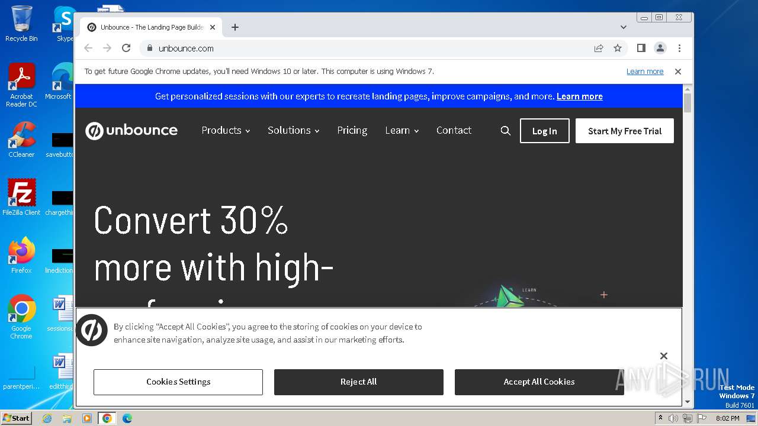The height and width of the screenshot is (426, 758).
Task: Click the page vertical scrollbar thumb
Action: 688,102
